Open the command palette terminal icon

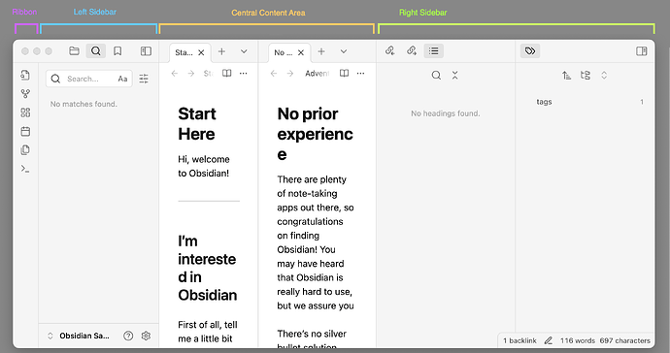[25, 169]
